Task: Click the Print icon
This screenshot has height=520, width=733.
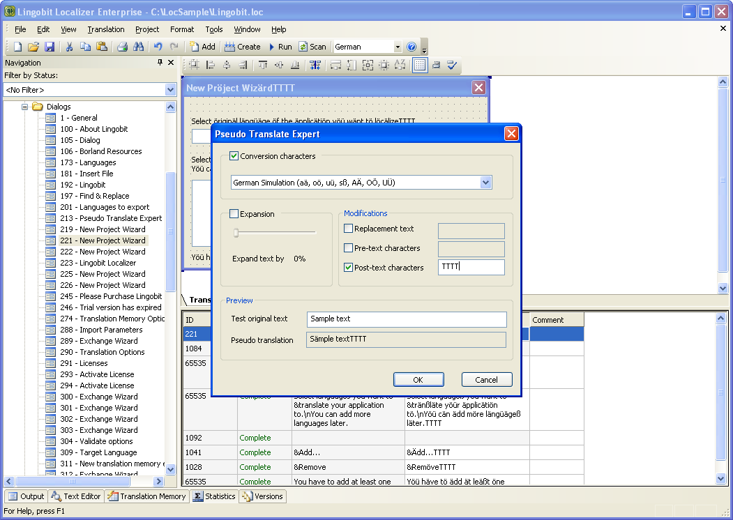Action: (122, 47)
